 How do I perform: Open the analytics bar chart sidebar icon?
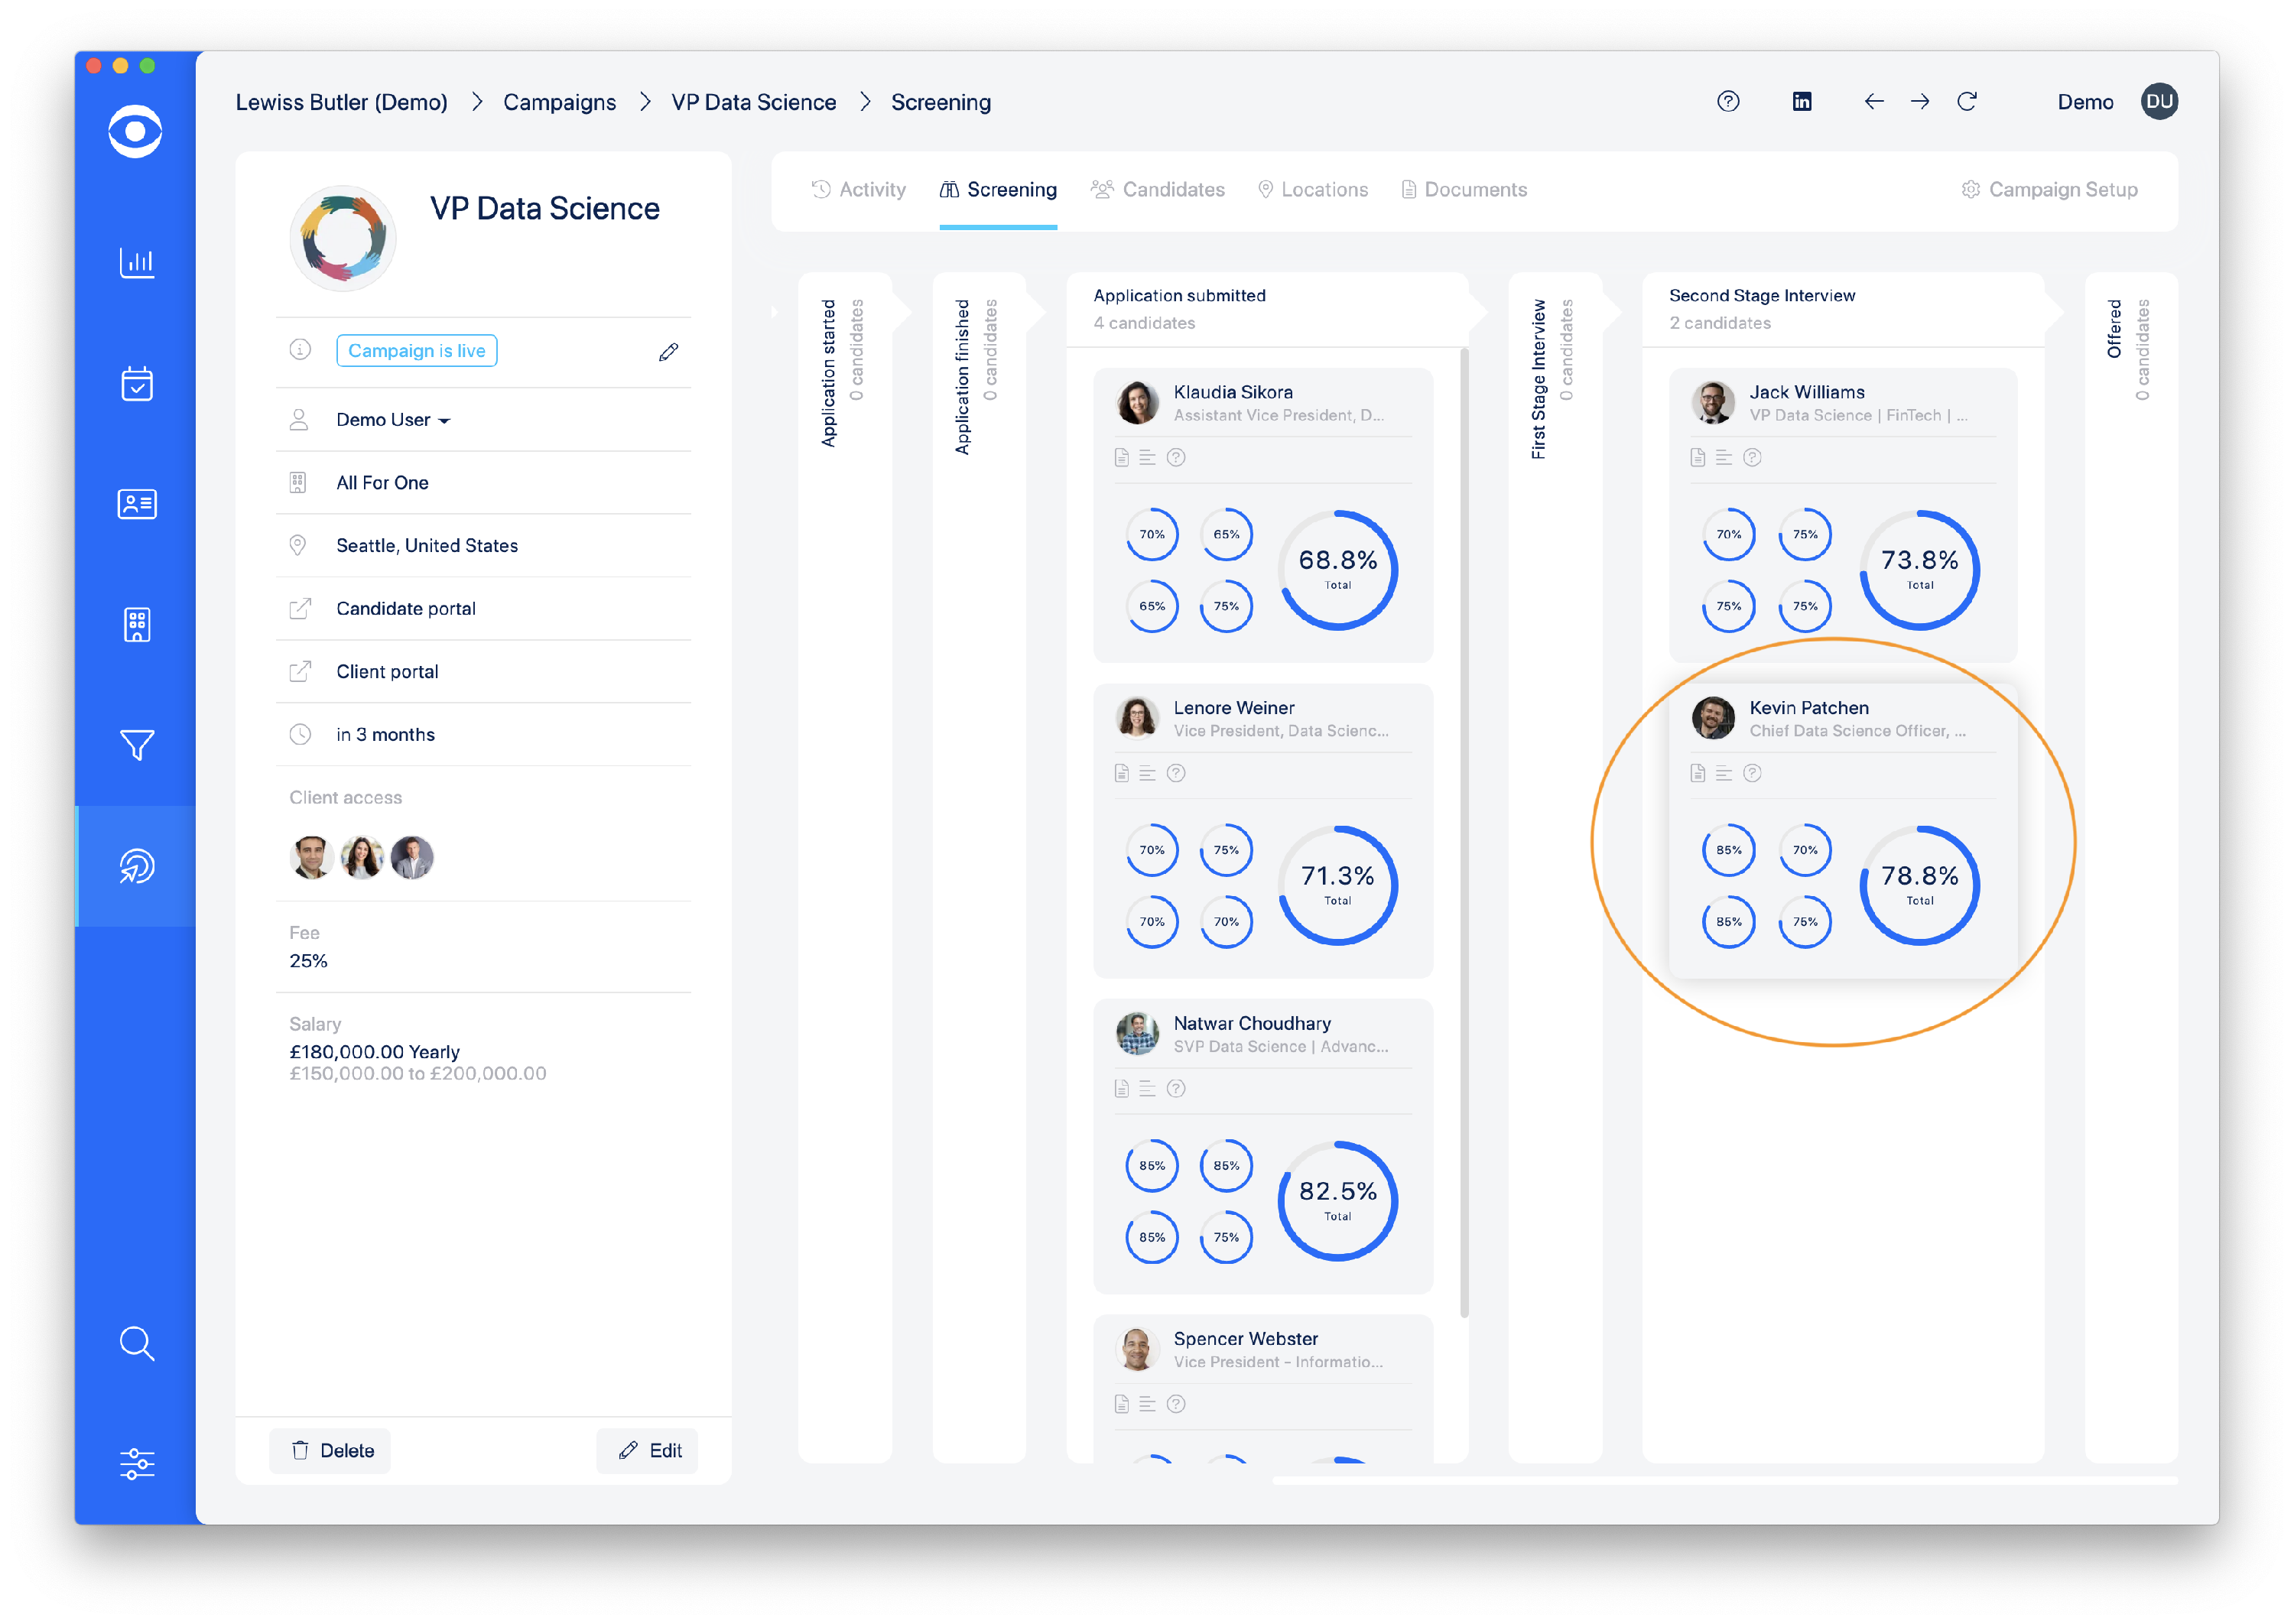coord(137,262)
